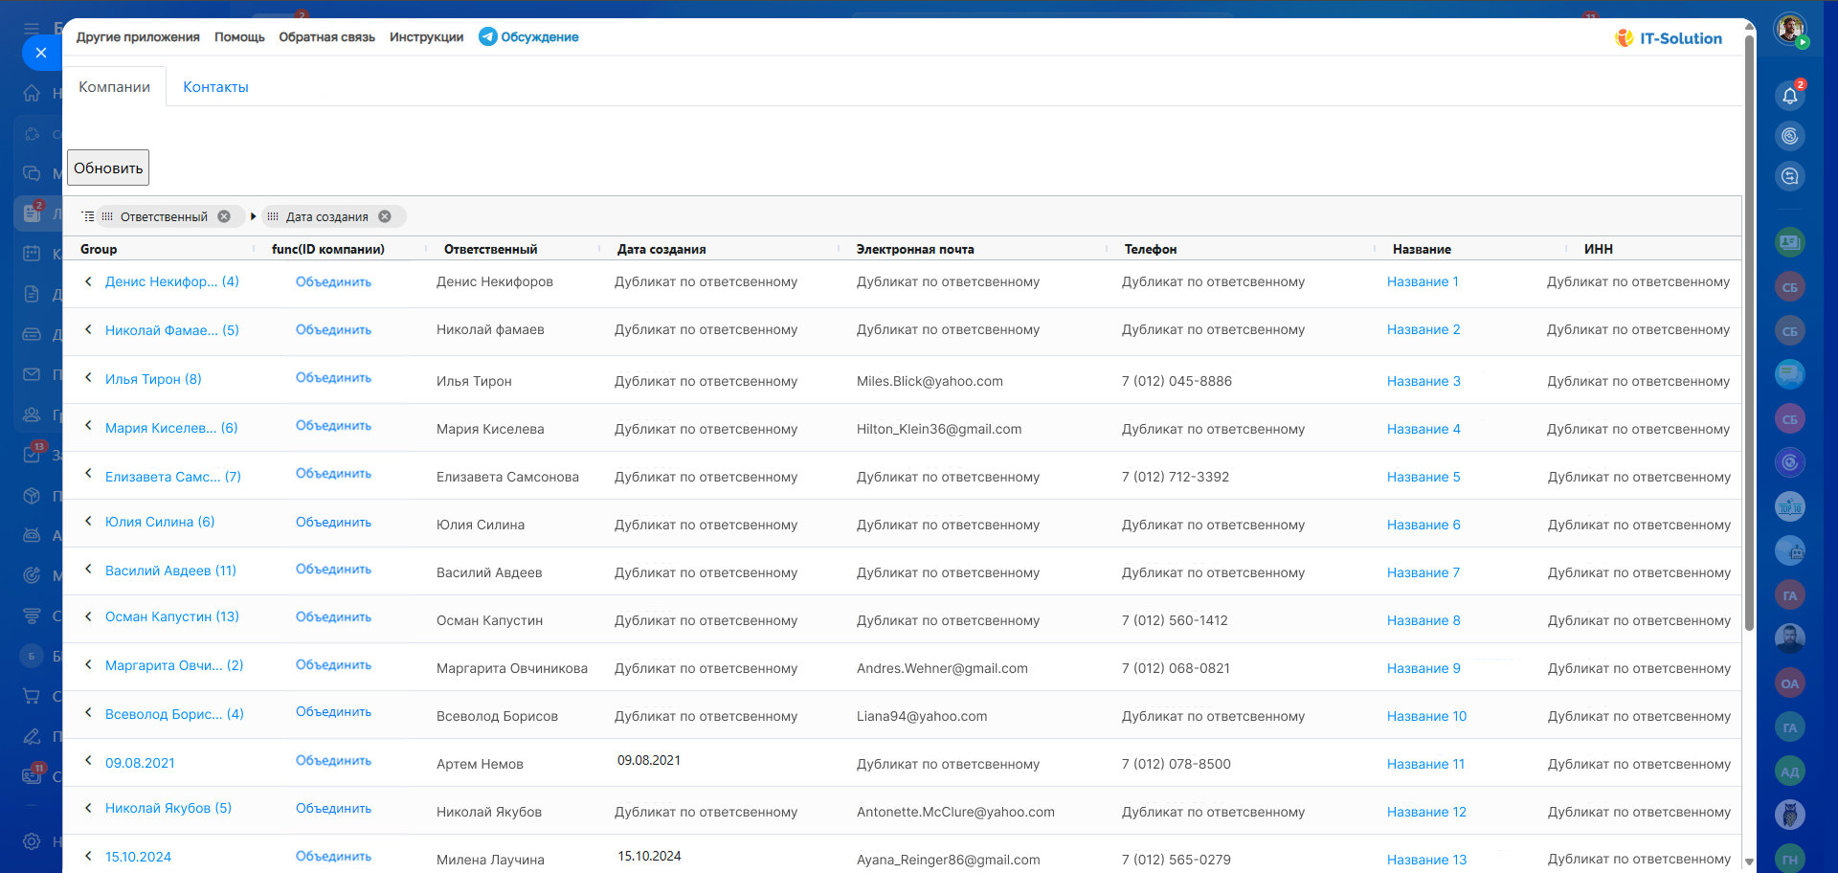Switch to the Контакты tab

(x=215, y=87)
